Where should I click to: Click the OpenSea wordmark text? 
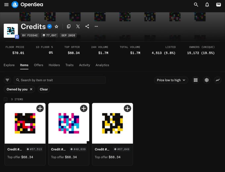point(32,5)
